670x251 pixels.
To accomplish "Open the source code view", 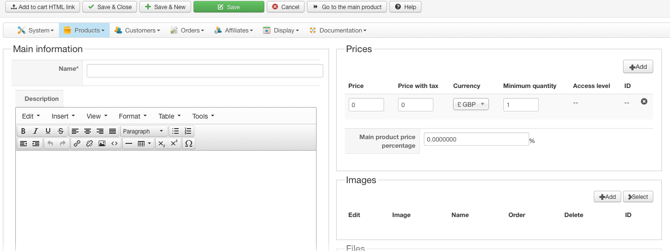I will [x=114, y=143].
